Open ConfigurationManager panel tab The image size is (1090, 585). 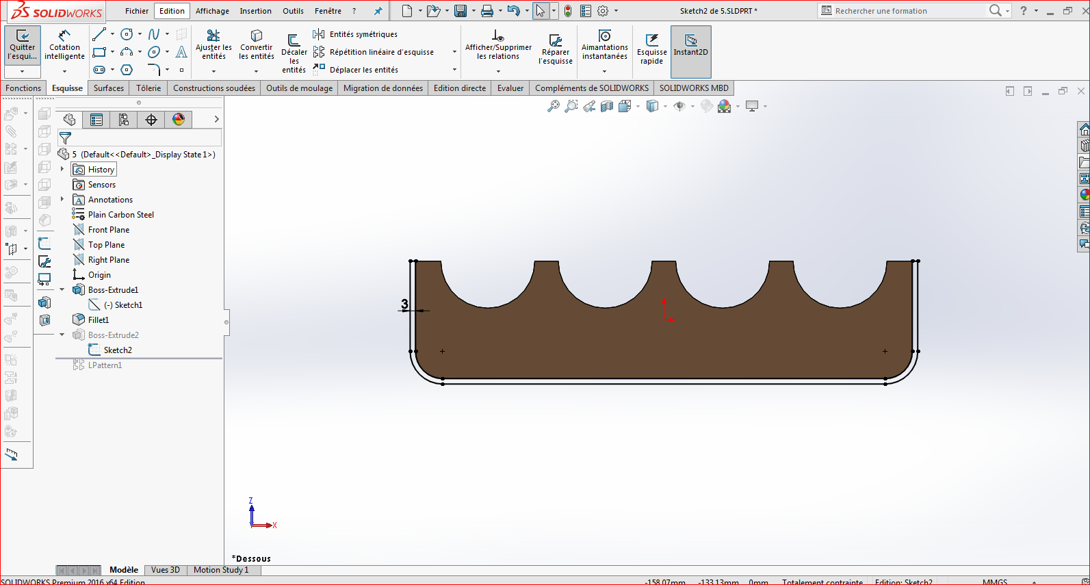point(124,120)
